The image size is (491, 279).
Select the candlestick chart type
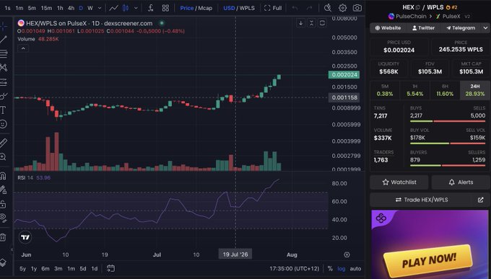(126, 8)
